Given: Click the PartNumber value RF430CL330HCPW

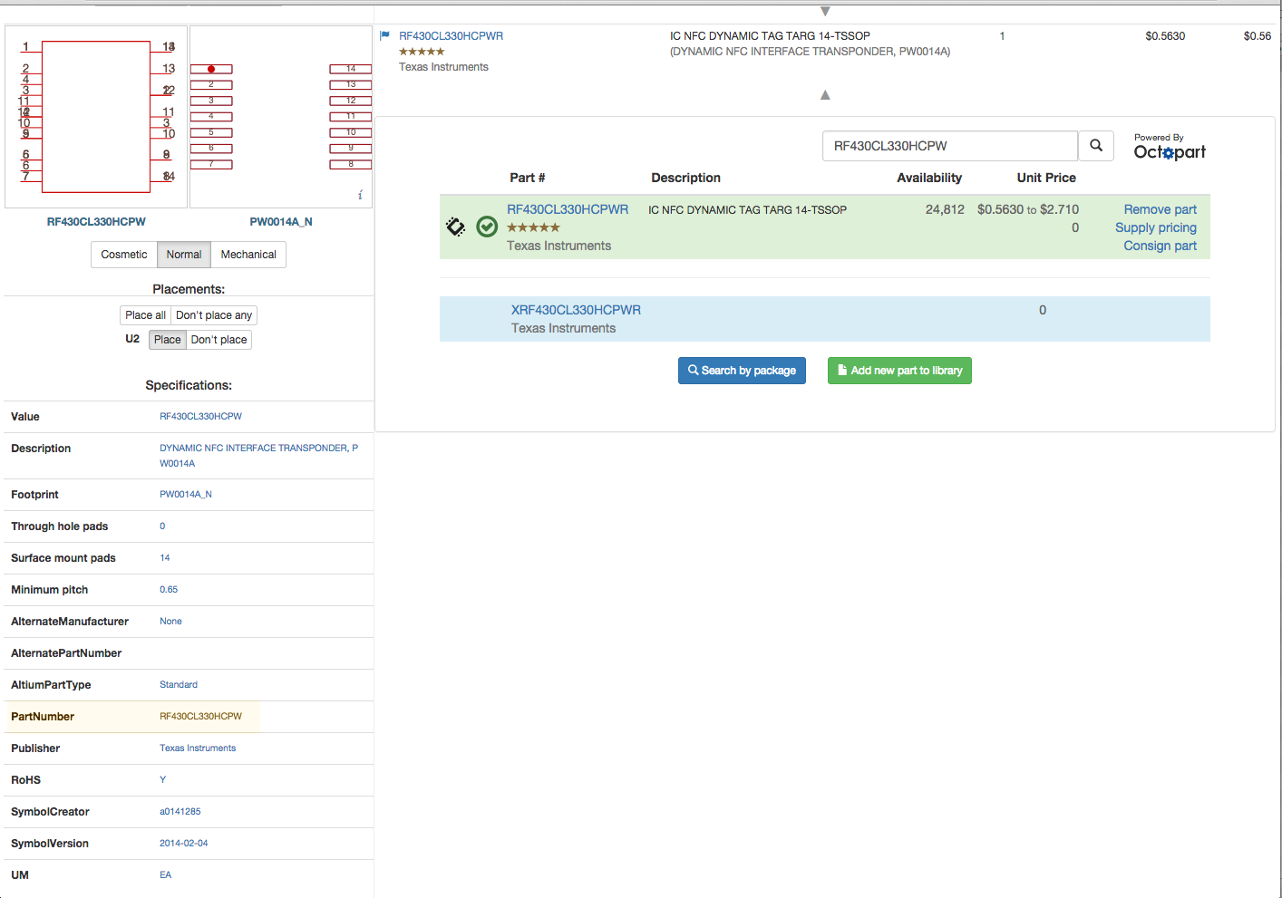Looking at the screenshot, I should (200, 717).
